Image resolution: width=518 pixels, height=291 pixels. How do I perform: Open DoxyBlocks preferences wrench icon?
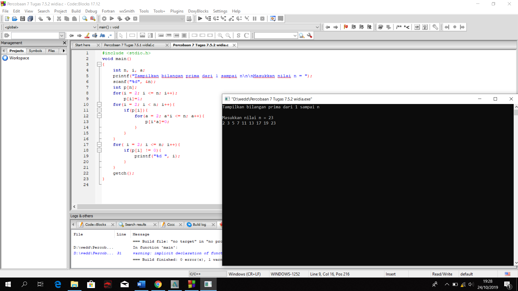pos(435,27)
